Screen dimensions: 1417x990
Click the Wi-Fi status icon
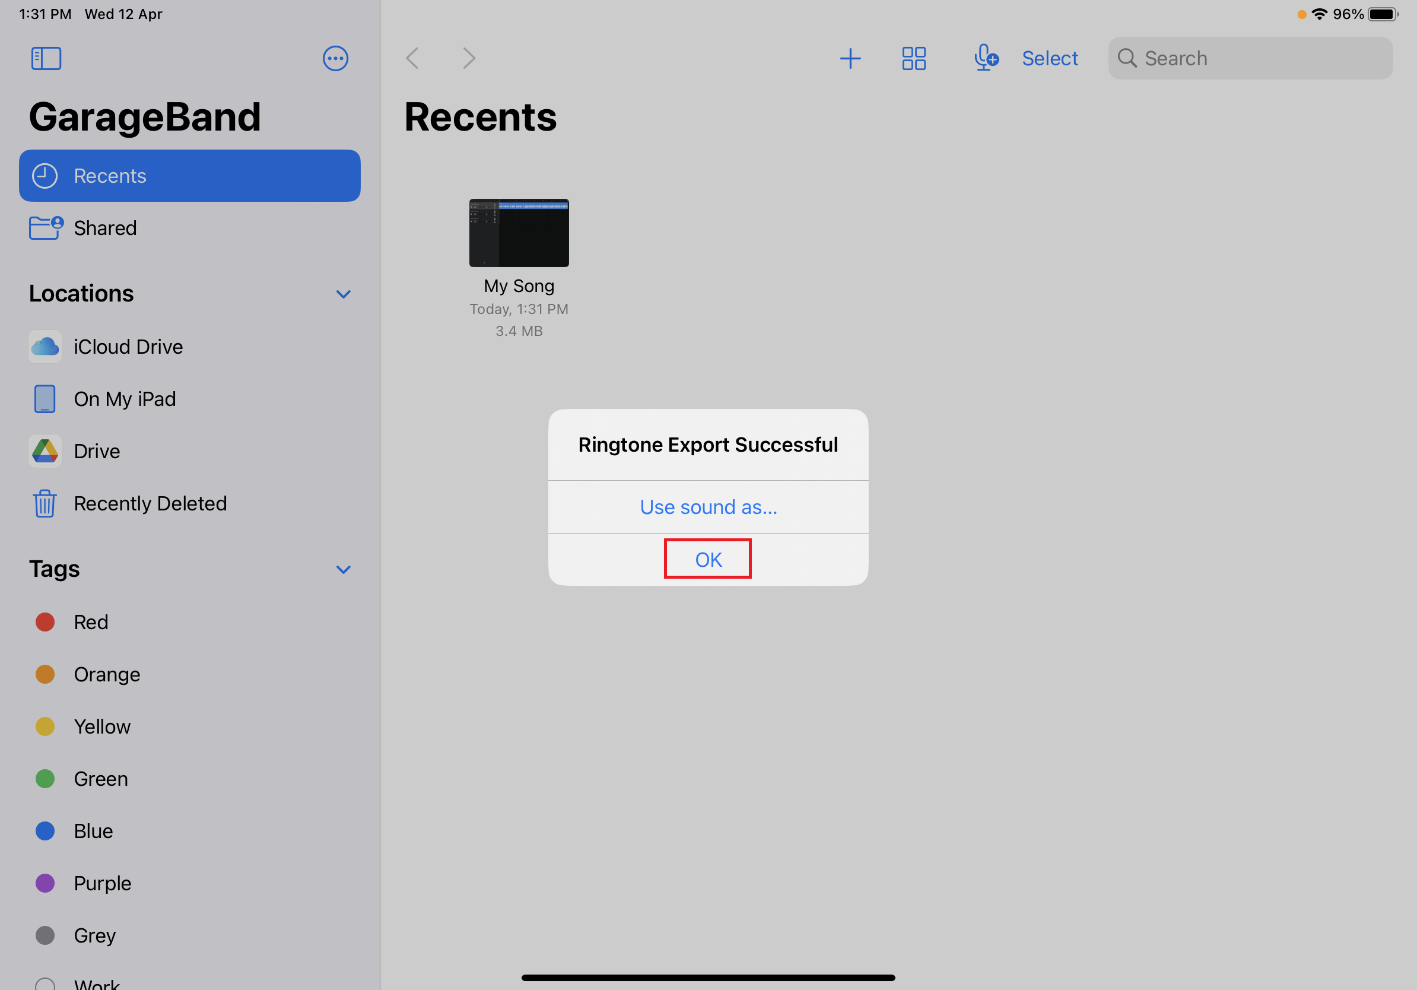1319,14
